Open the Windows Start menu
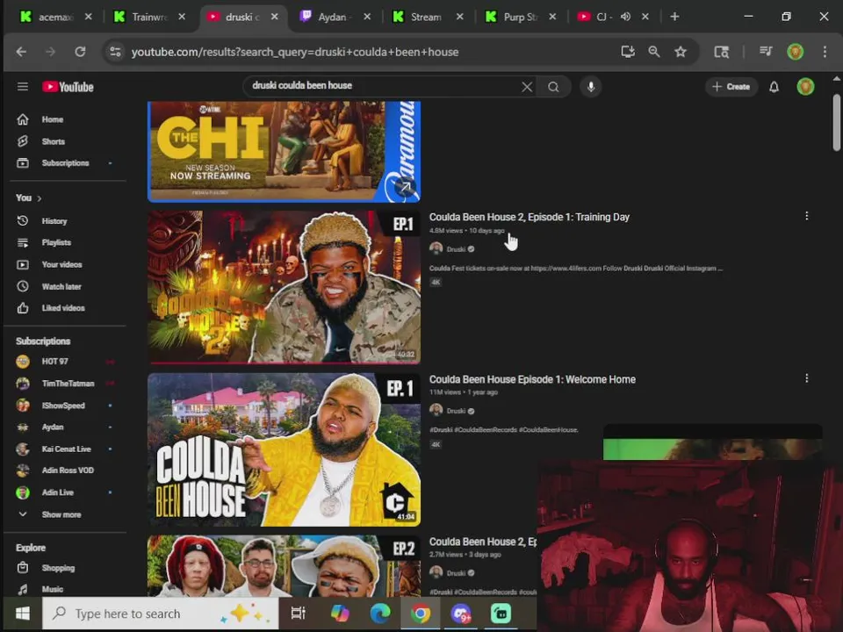Viewport: 843px width, 632px height. pyautogui.click(x=23, y=614)
